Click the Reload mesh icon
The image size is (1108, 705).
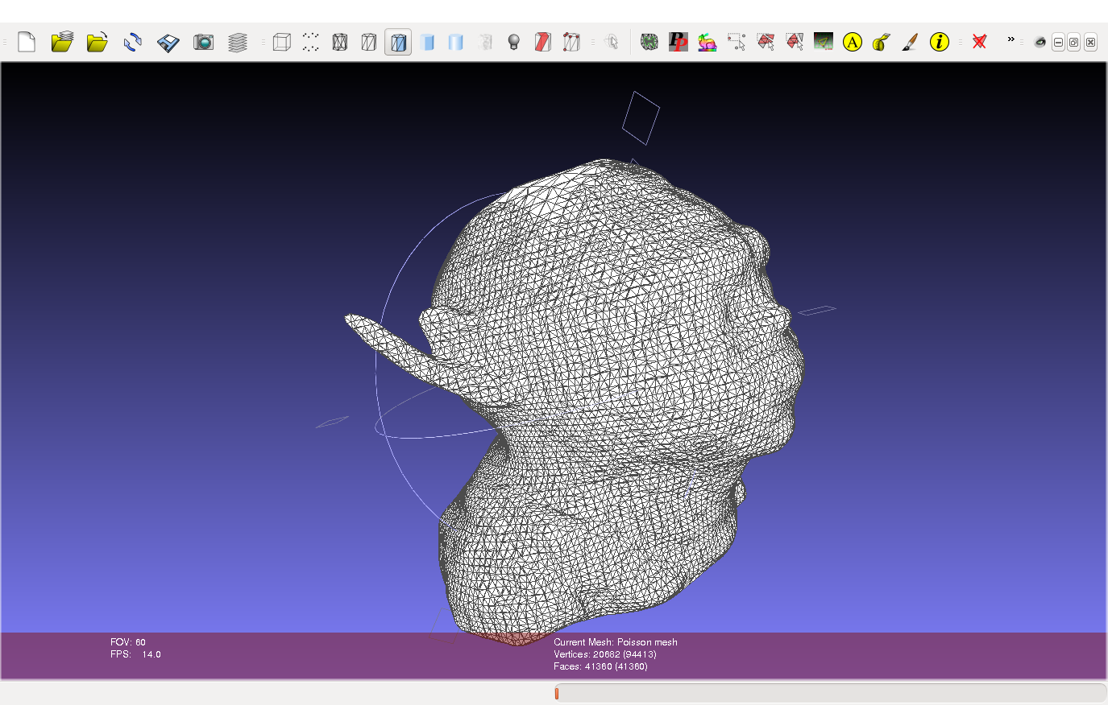click(x=133, y=42)
